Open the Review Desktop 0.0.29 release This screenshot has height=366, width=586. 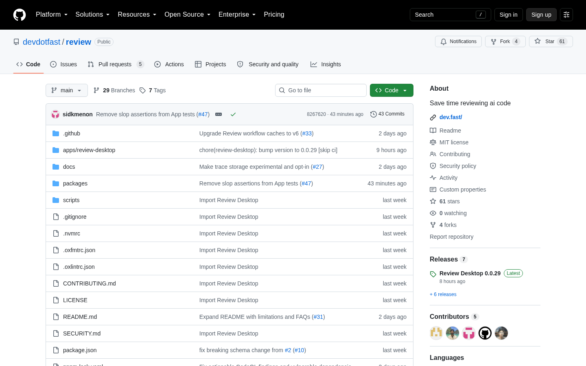coord(470,273)
